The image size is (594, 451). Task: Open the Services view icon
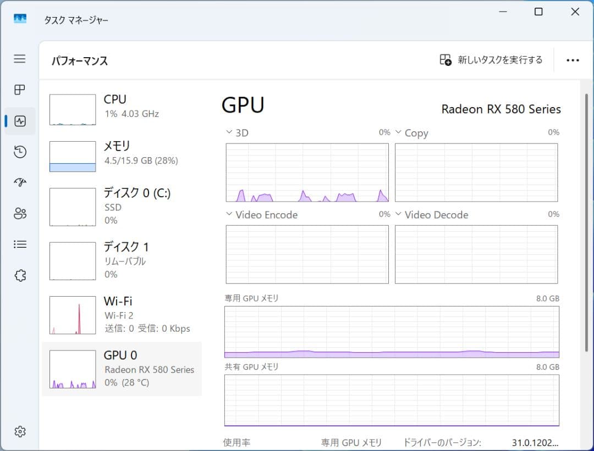pos(20,275)
